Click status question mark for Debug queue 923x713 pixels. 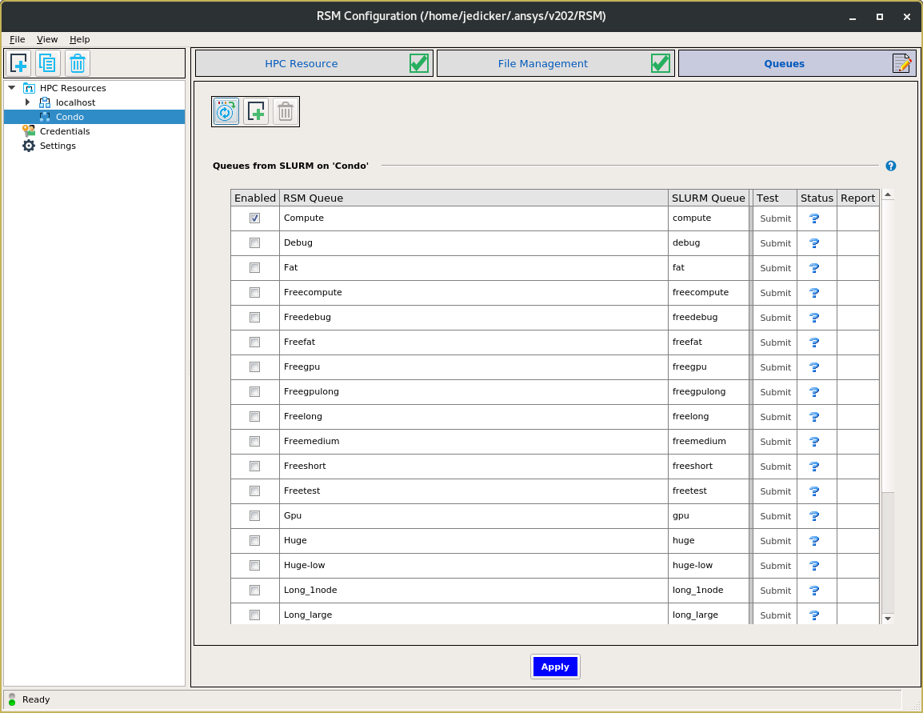(815, 243)
